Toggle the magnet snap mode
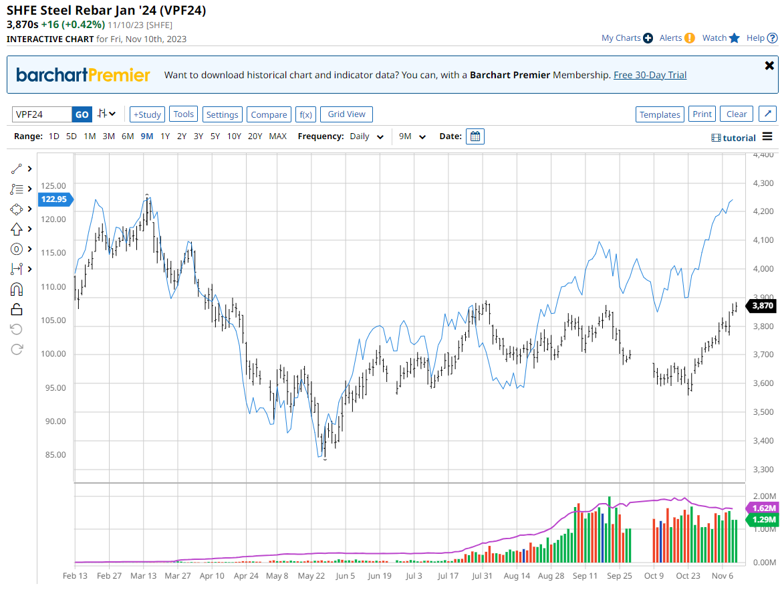The image size is (782, 590). pyautogui.click(x=17, y=289)
